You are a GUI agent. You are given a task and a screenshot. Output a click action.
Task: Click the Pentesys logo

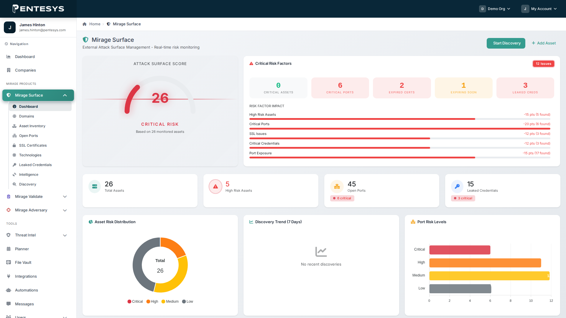click(38, 9)
